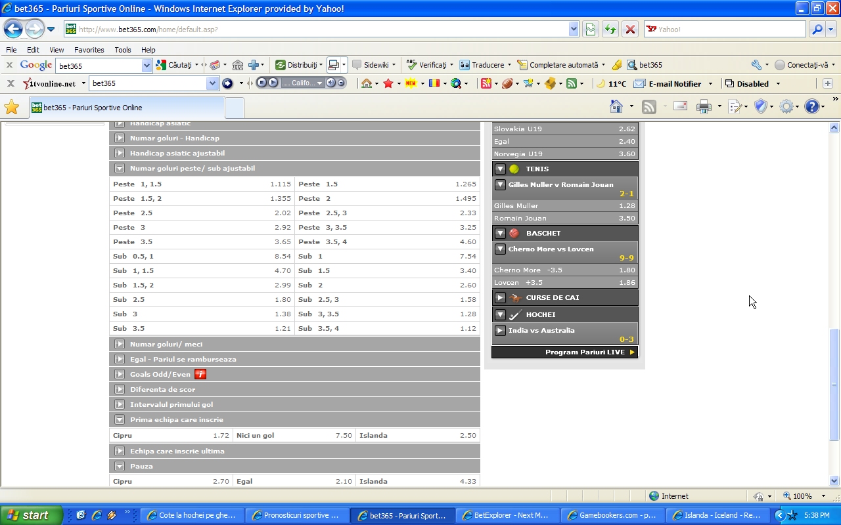Click the football icon in 1tvonline toolbar
Image resolution: width=841 pixels, height=525 pixels.
[x=507, y=83]
